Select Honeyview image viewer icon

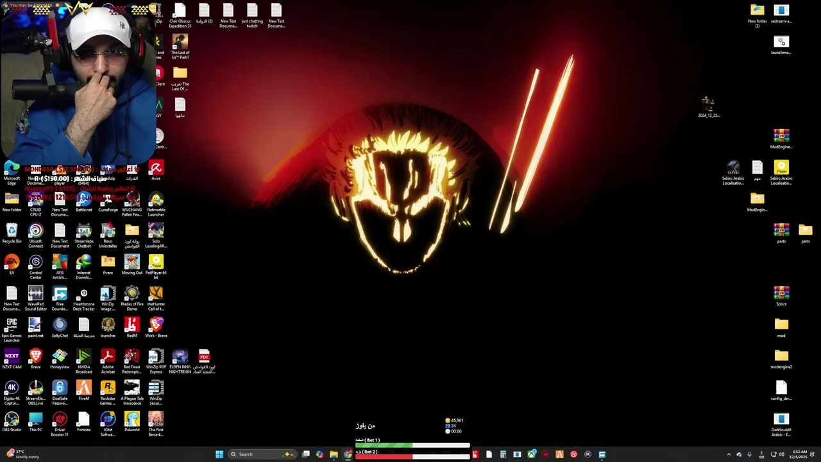click(x=60, y=359)
